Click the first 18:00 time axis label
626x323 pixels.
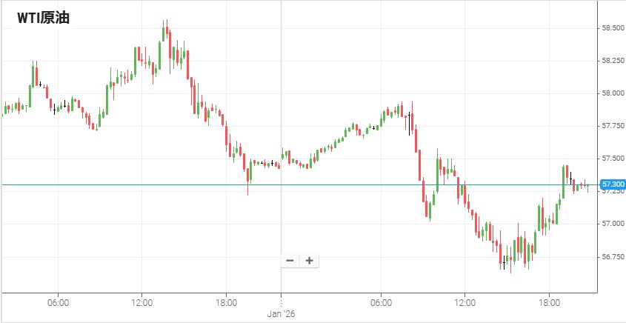pos(226,302)
